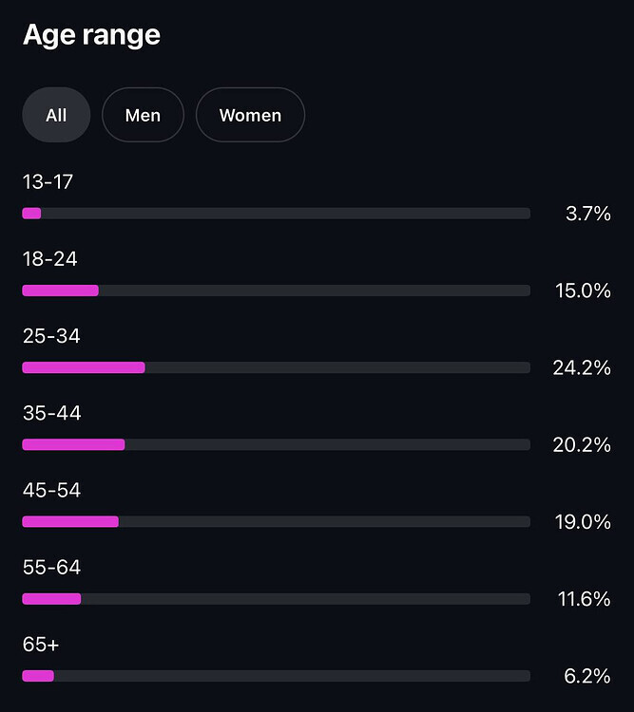Select the 65+ progress bar

[276, 676]
